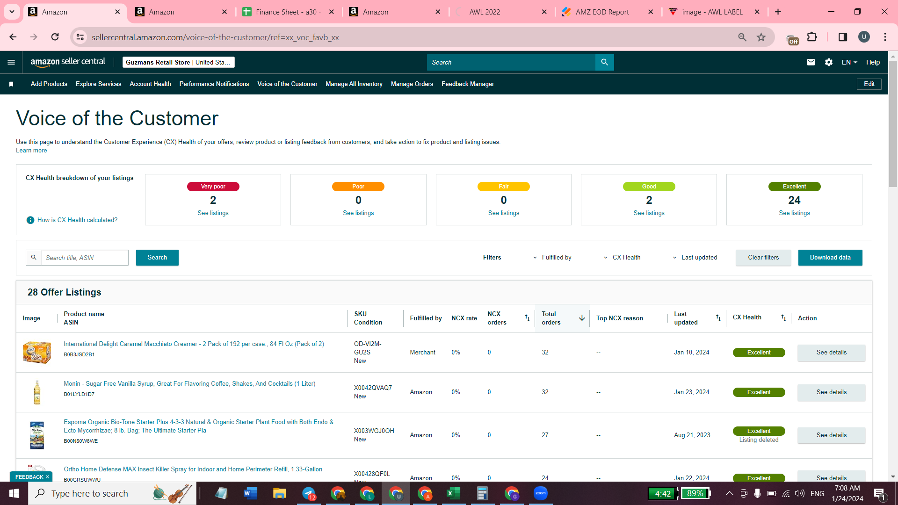Open the tab search dropdown chevron

[x=12, y=12]
